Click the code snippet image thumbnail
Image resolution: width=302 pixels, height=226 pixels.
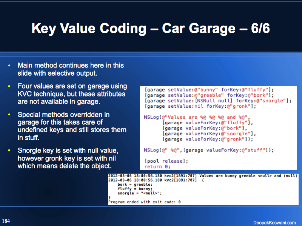pyautogui.click(x=218, y=128)
